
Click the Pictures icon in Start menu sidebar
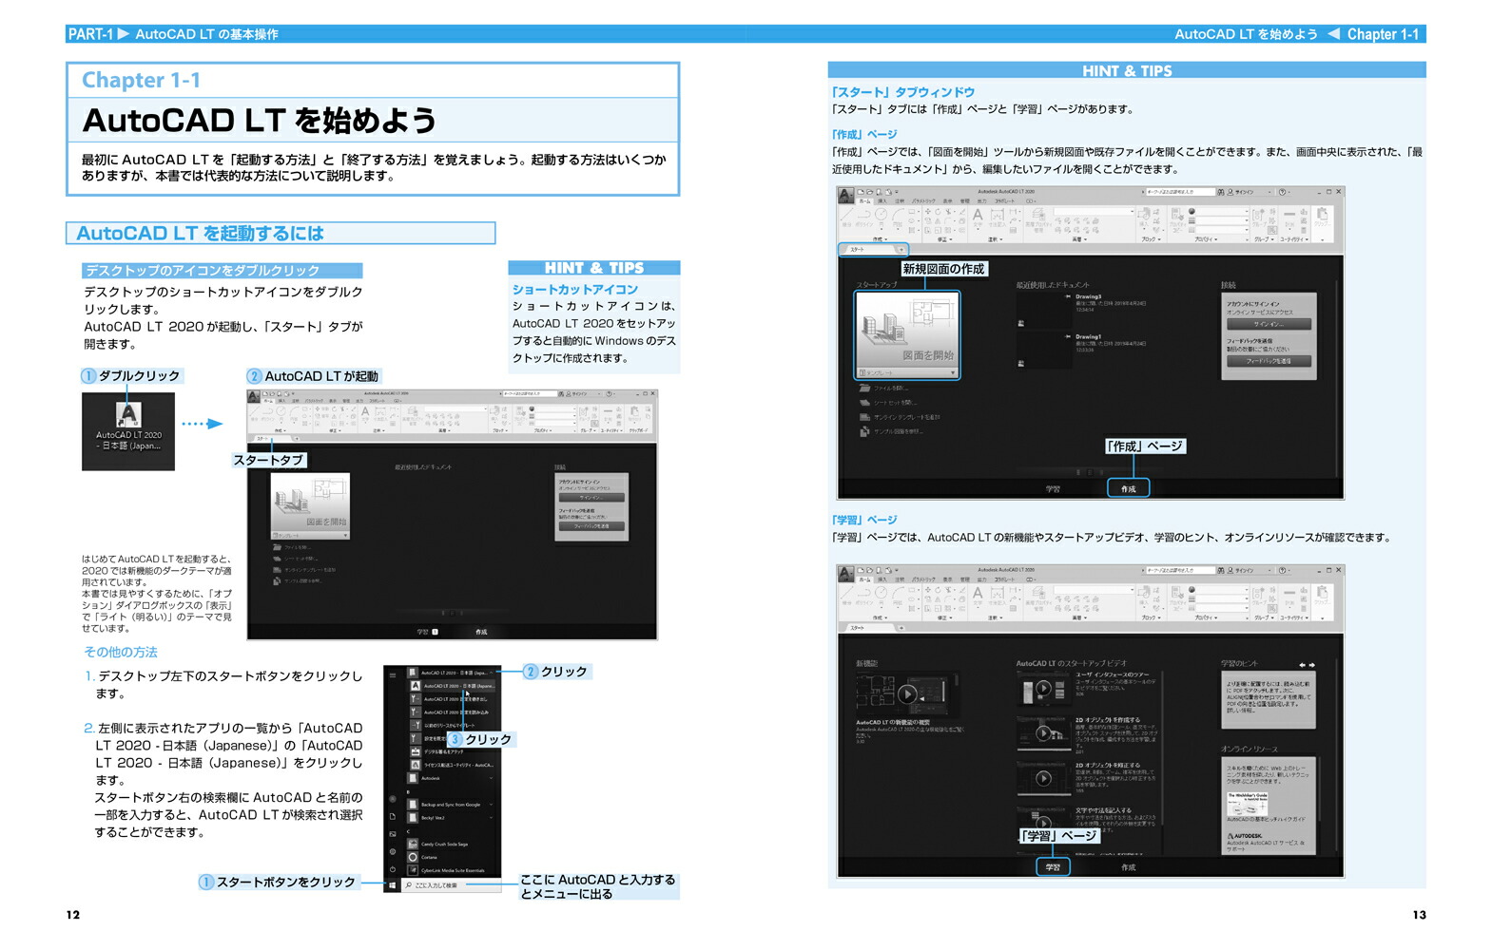point(392,834)
